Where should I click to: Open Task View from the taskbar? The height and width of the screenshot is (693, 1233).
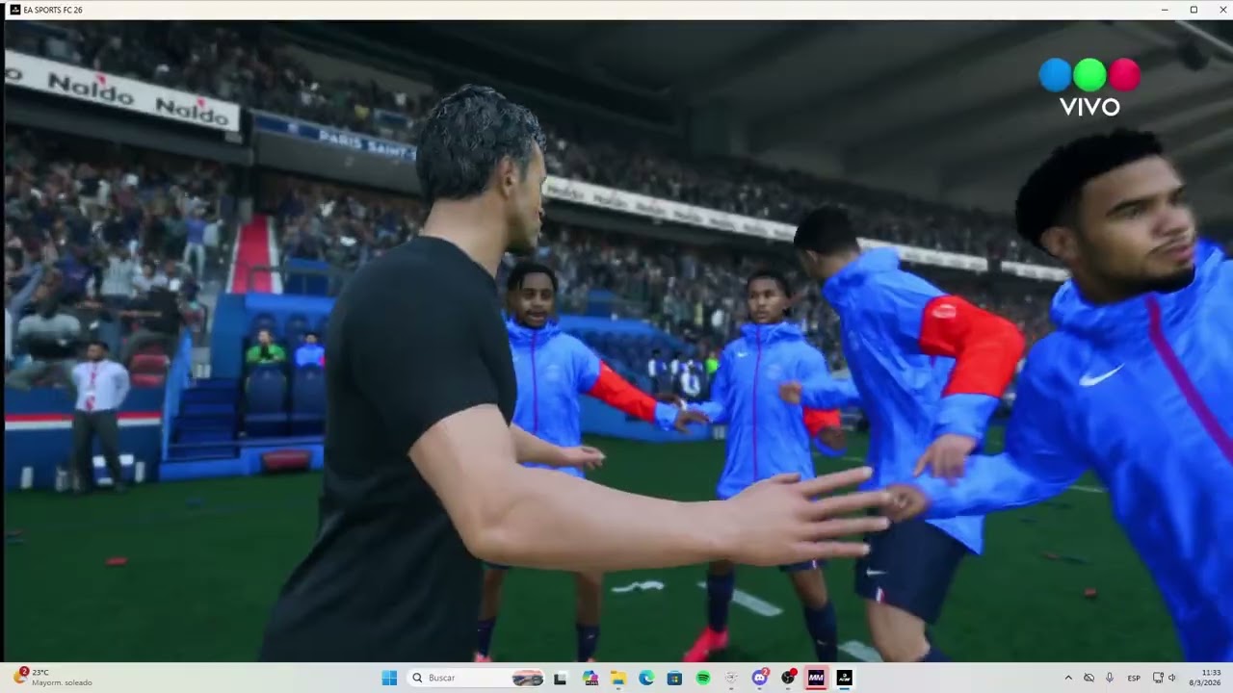(561, 678)
